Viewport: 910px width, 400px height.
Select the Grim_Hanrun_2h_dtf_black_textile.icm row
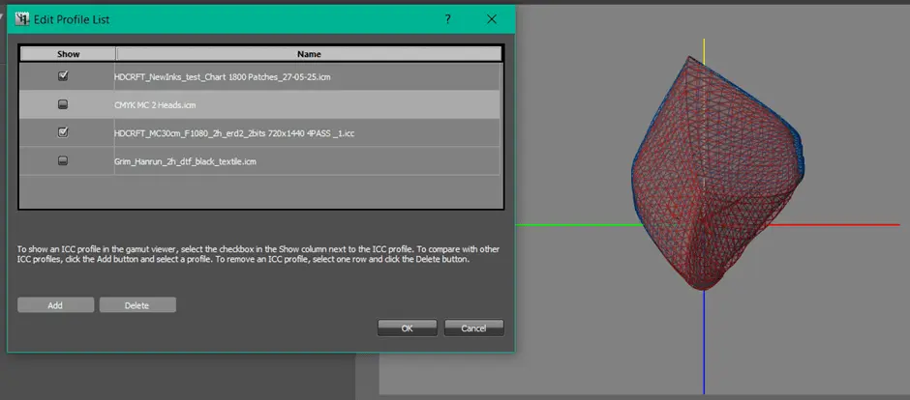click(x=260, y=161)
